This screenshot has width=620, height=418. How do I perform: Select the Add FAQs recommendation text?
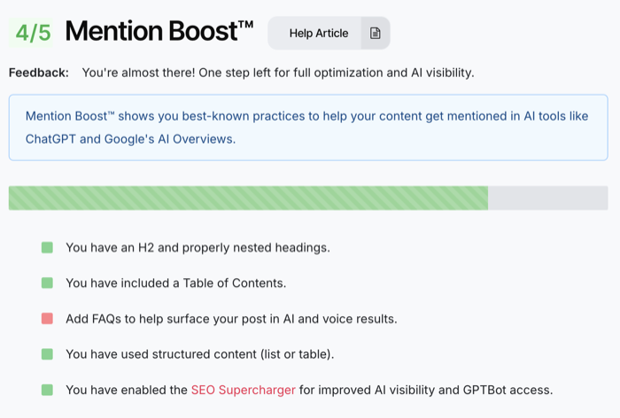pos(231,319)
